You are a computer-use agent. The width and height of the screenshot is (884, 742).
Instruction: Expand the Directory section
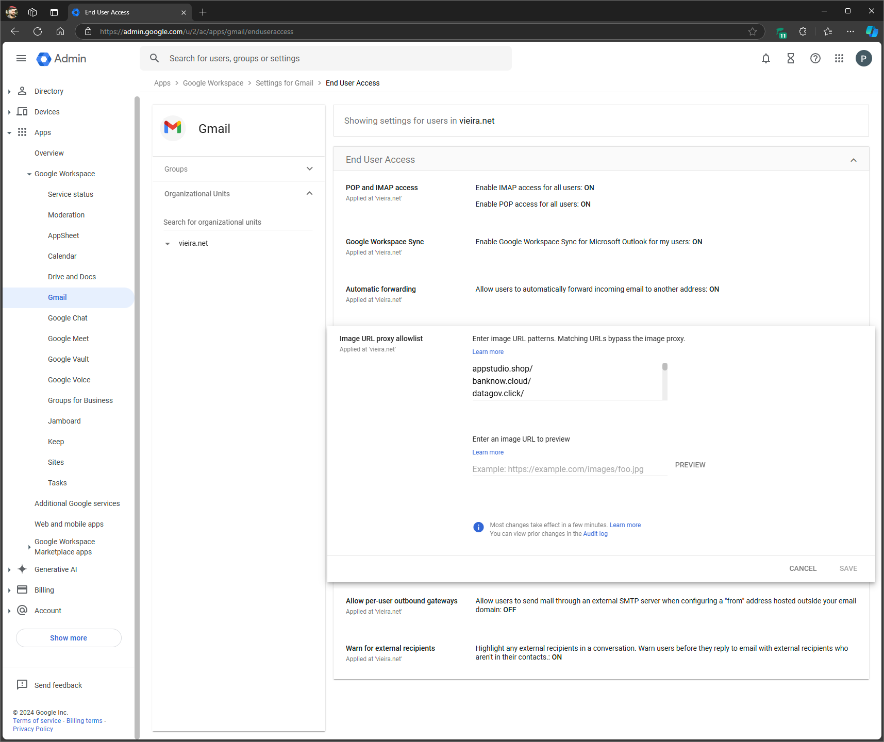click(9, 91)
